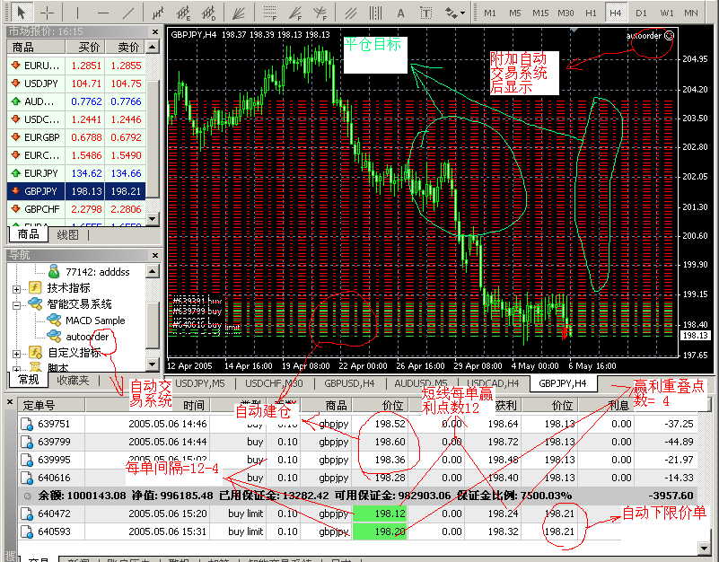
Task: Pick the vertical line drawing tool
Action: [79, 13]
